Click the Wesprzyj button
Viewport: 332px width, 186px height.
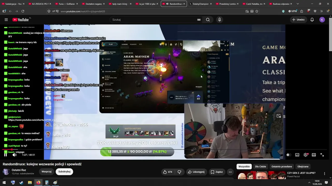point(47,172)
